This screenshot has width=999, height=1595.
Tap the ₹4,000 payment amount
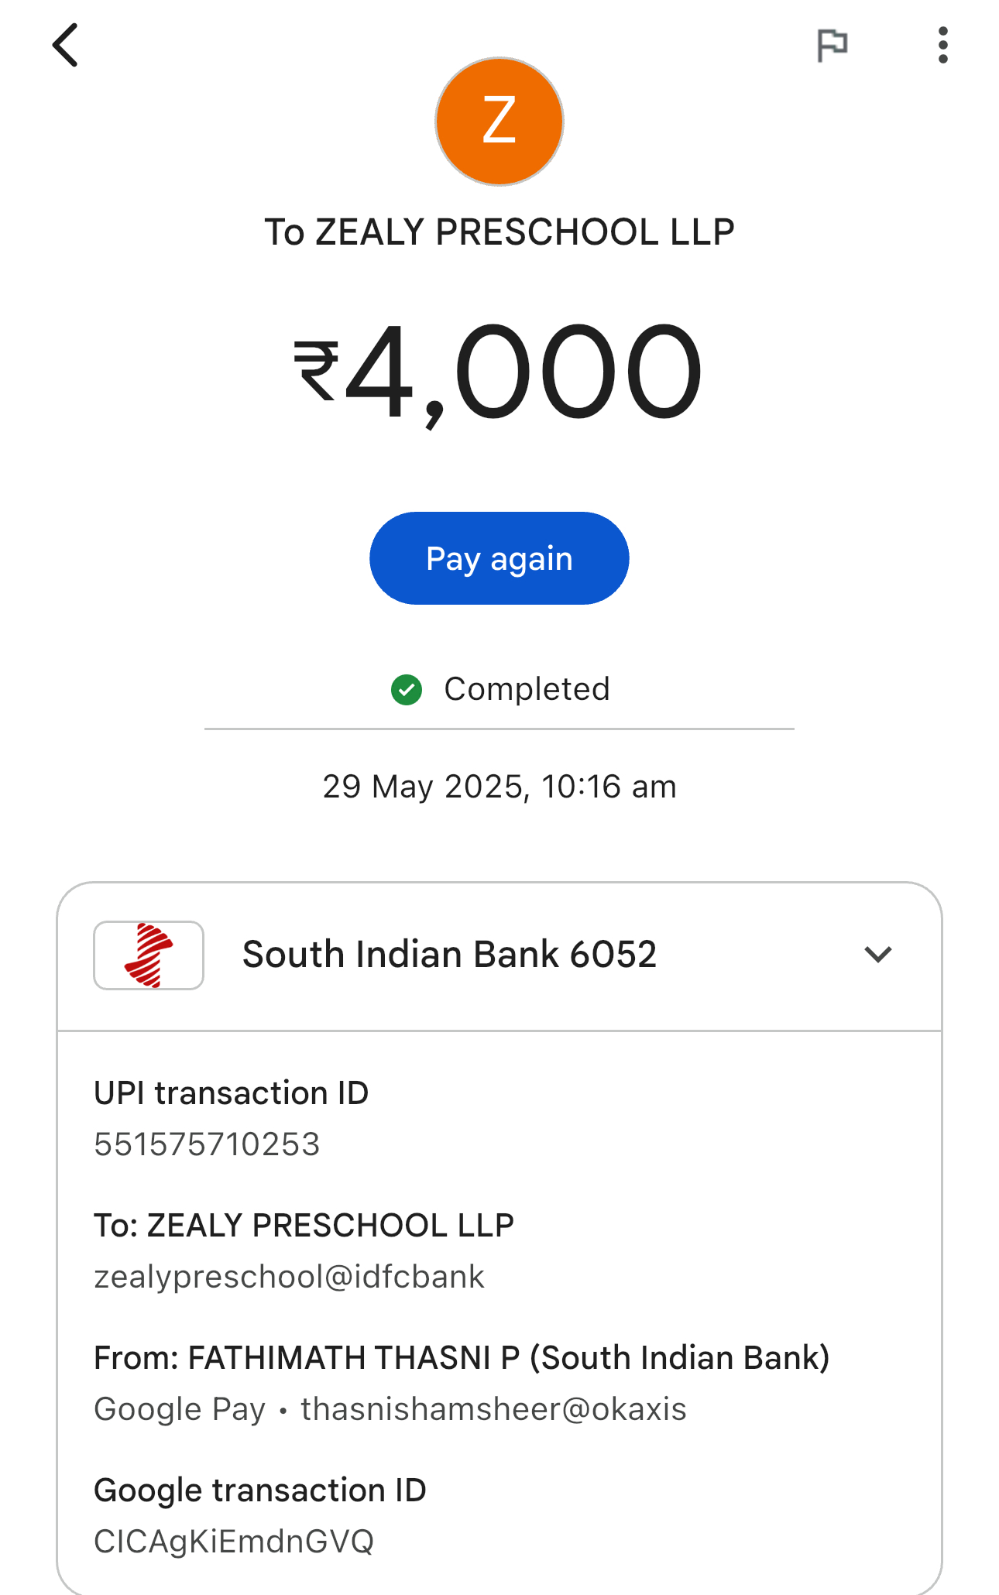coord(499,373)
